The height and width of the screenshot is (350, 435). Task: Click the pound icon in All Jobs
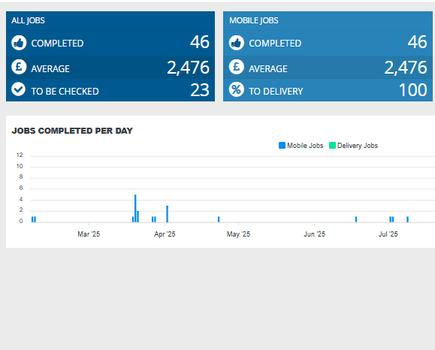coord(19,67)
